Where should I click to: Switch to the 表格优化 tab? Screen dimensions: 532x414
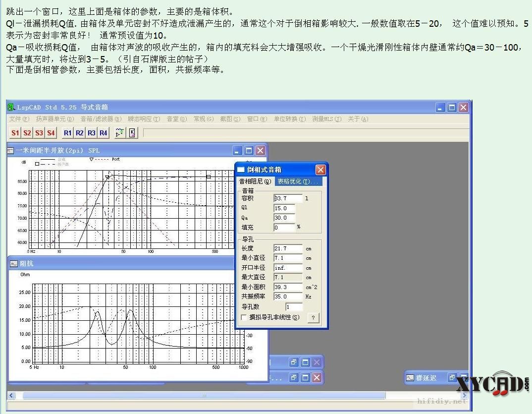[x=298, y=181]
